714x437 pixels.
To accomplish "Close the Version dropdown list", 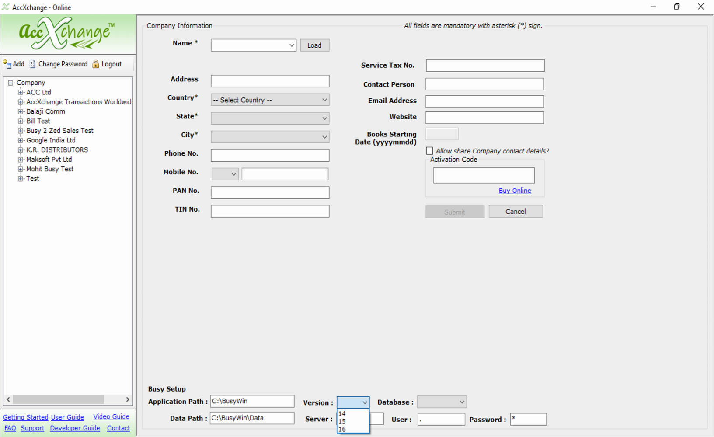I will (365, 402).
